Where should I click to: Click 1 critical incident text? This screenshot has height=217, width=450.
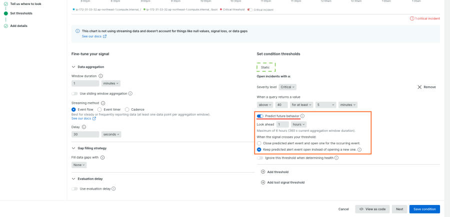click(x=427, y=18)
